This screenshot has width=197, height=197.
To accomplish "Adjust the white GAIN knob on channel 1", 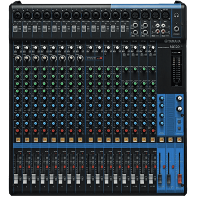I will (x=17, y=48).
